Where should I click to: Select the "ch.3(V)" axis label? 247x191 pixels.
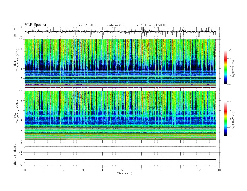15,147
